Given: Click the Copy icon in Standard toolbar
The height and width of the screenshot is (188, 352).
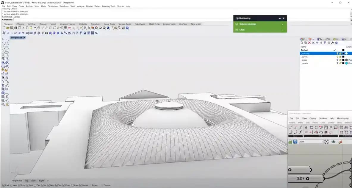Looking at the screenshot, I should (27, 28).
